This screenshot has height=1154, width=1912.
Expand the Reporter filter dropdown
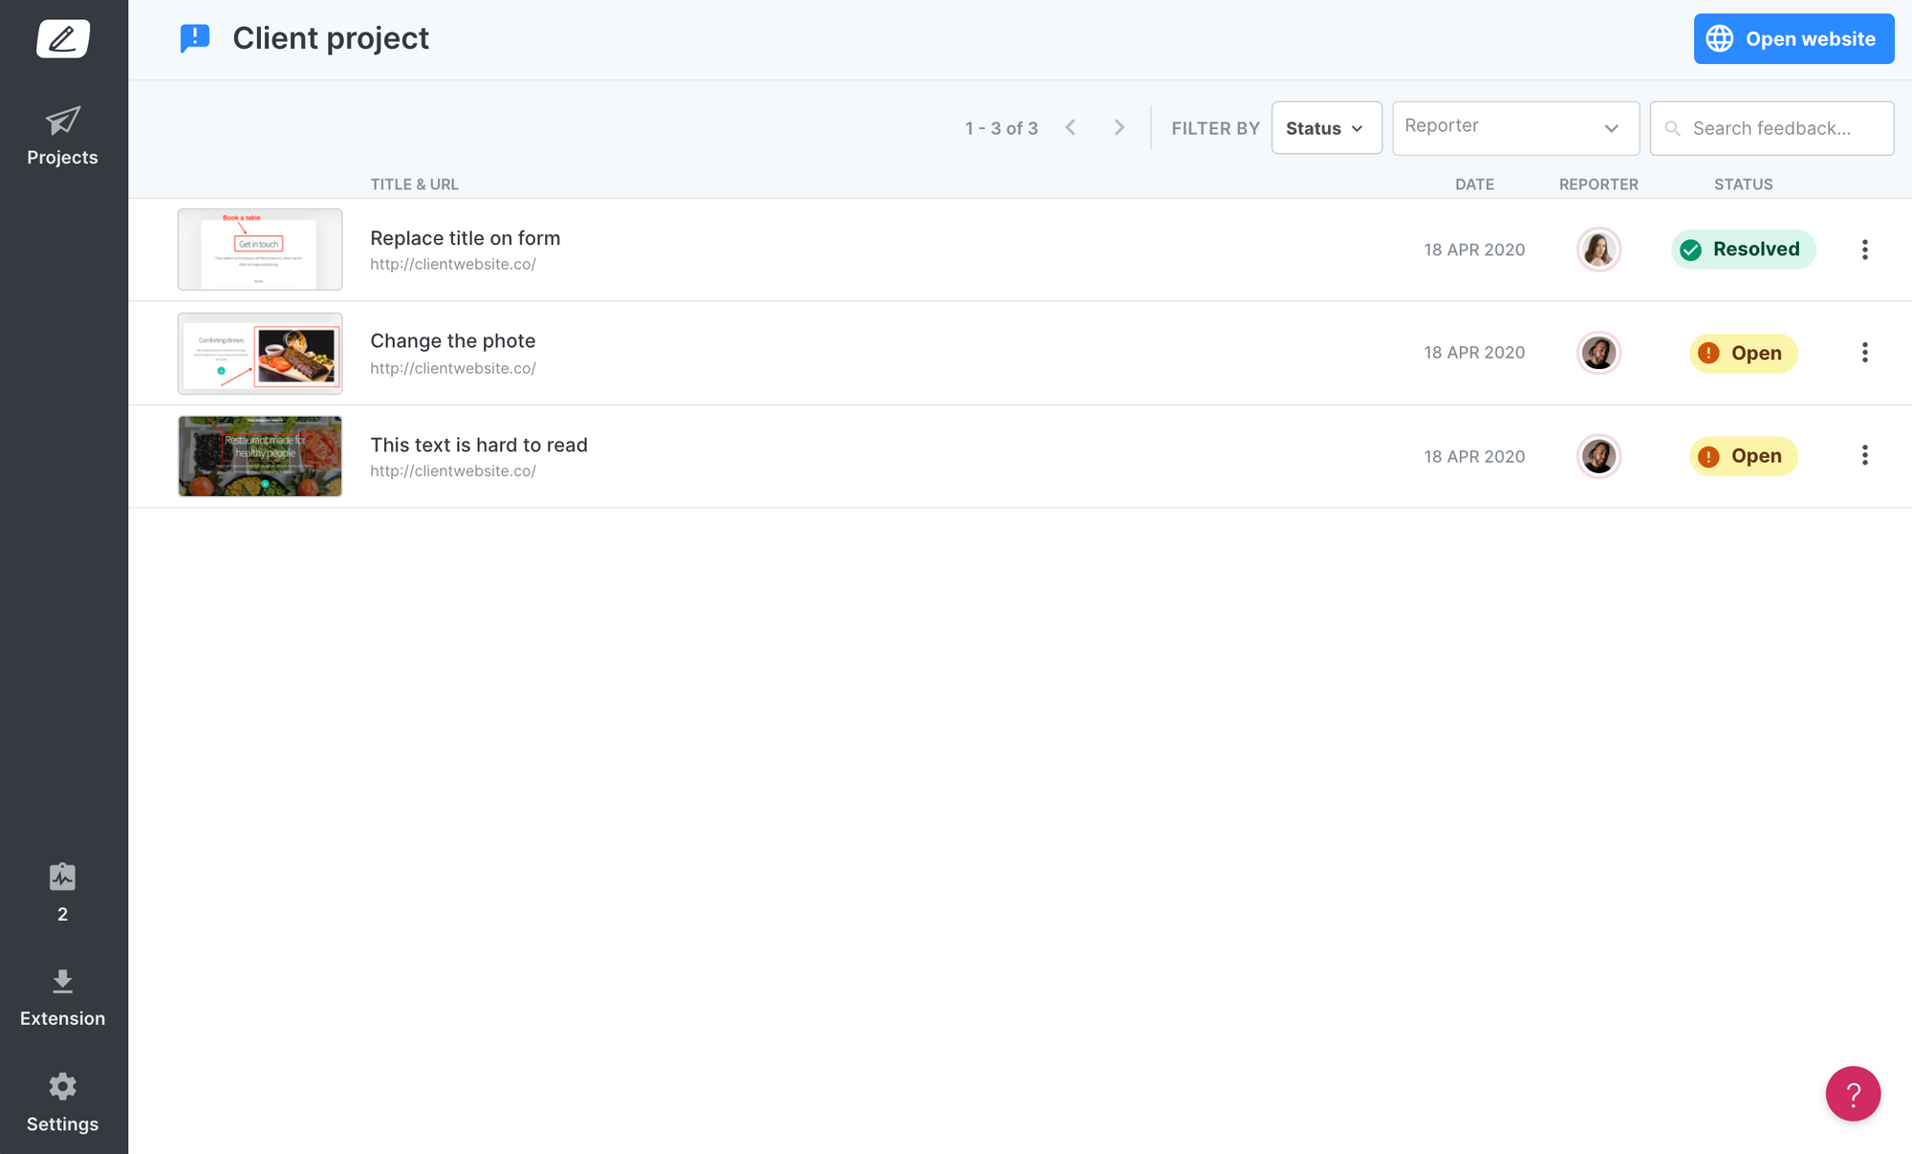coord(1515,128)
